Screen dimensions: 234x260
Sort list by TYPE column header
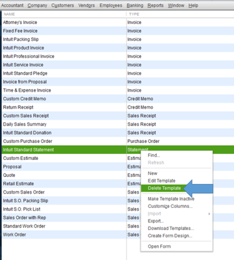click(x=180, y=14)
